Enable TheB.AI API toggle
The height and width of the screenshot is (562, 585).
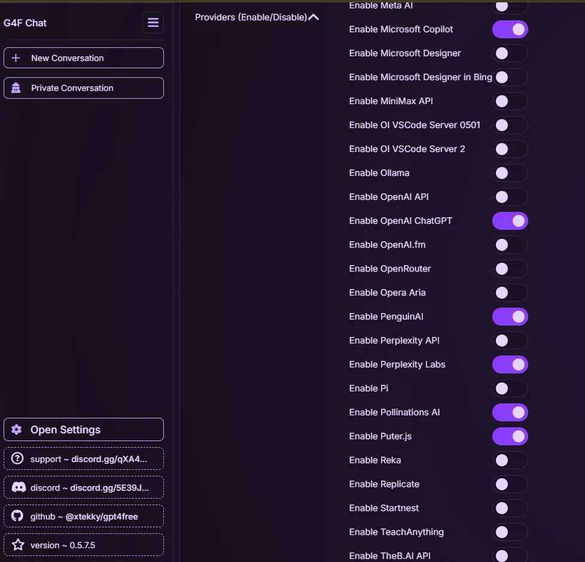(x=510, y=555)
